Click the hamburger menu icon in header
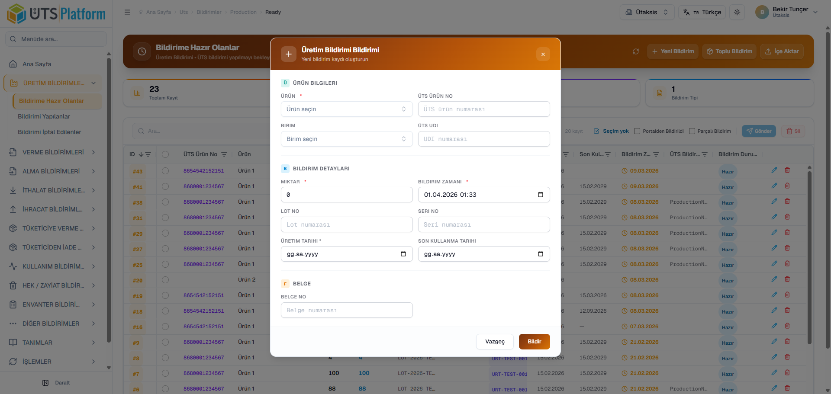831x394 pixels. pyautogui.click(x=127, y=12)
